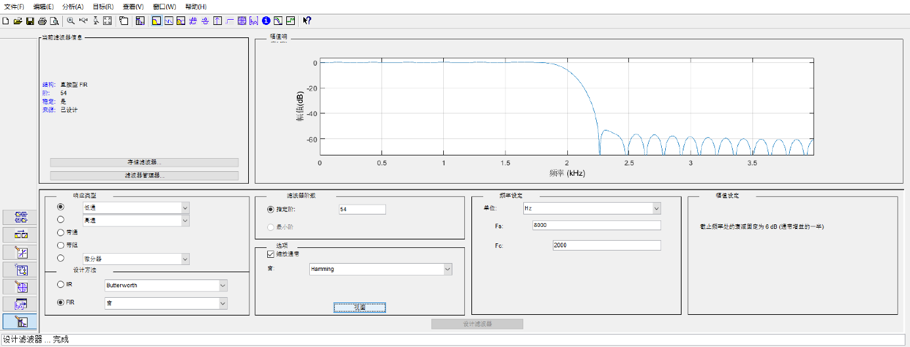This screenshot has width=910, height=347.
Task: Click the filter information toolbar icon
Action: (x=266, y=21)
